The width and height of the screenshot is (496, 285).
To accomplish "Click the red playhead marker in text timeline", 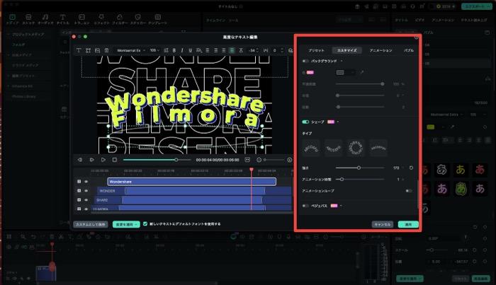I will coord(252,170).
